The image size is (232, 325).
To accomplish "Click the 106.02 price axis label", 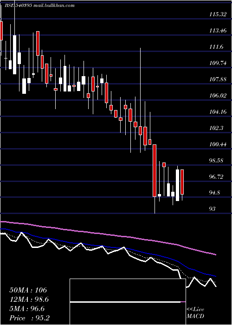I will pyautogui.click(x=218, y=96).
